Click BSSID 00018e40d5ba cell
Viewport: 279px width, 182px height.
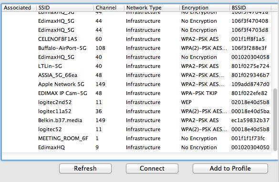tap(250, 111)
